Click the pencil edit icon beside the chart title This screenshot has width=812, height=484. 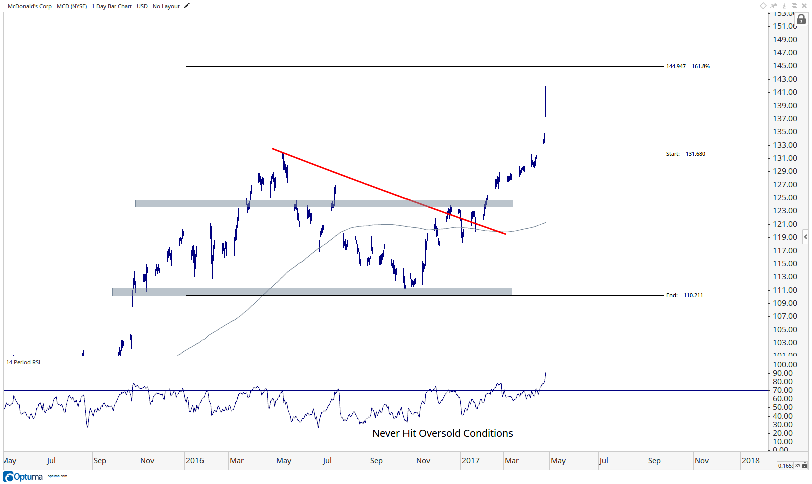[x=187, y=6]
